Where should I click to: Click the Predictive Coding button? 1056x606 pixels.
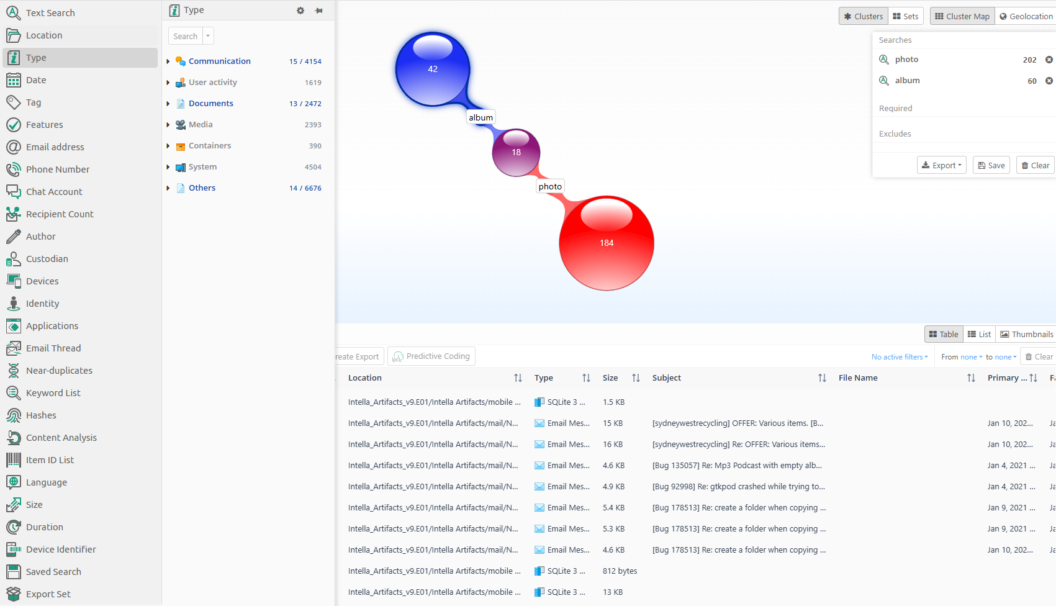click(431, 356)
